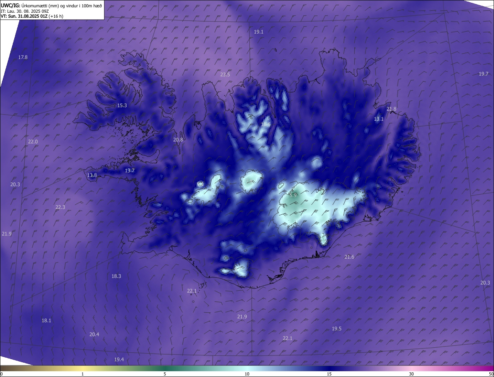Click the 15 tick label on the color scale
The width and height of the screenshot is (494, 377).
(x=329, y=374)
